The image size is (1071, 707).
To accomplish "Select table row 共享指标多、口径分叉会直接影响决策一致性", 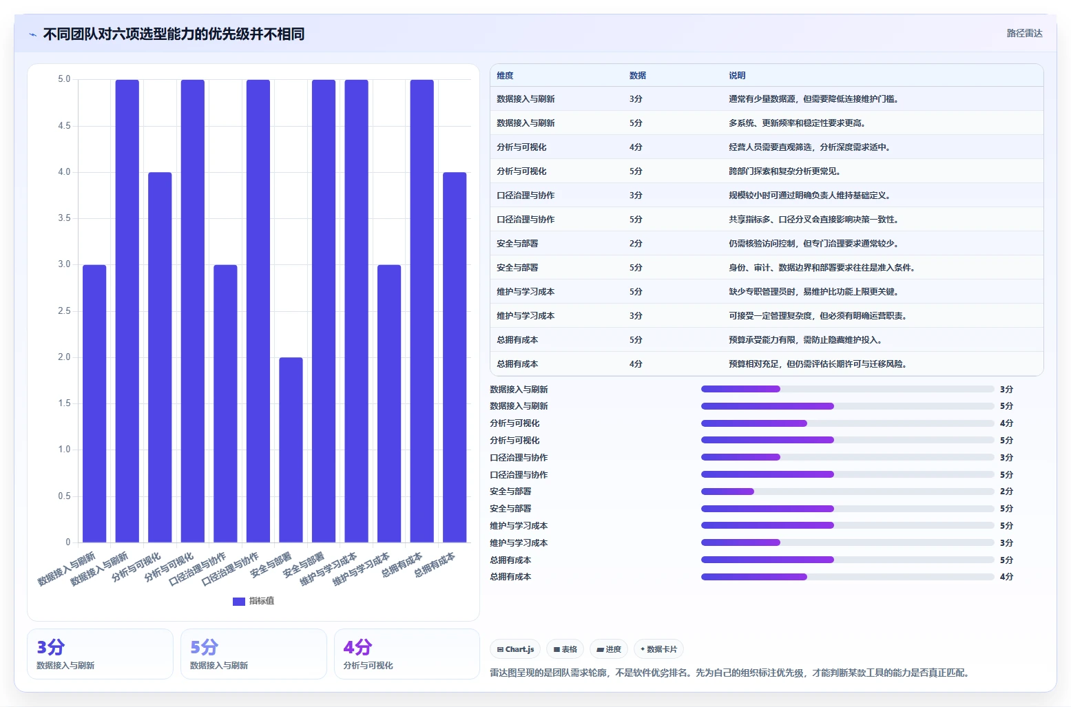I will coord(767,220).
